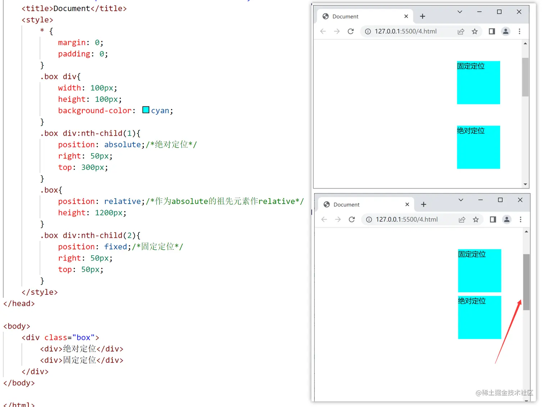Click scrollbar thumb in upper browser window

click(525, 77)
